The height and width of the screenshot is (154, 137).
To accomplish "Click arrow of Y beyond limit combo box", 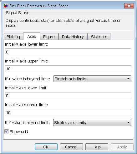I will click(129, 122).
